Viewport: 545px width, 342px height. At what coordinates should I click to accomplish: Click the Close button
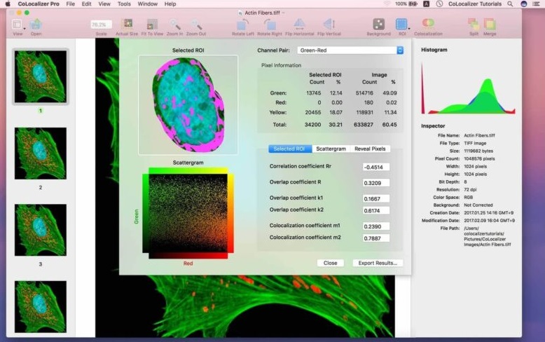330,263
